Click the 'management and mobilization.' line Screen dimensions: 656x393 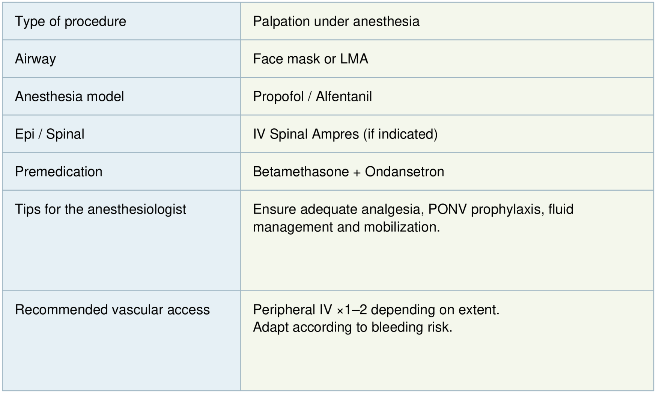coord(346,227)
